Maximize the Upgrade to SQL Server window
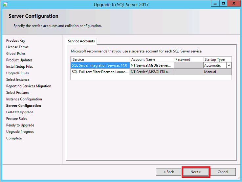Screen dimensions: 242x182 click(x=223, y=4)
